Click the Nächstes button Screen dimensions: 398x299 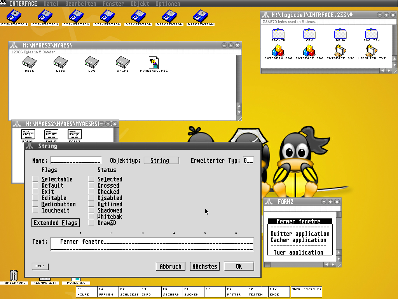click(x=205, y=266)
